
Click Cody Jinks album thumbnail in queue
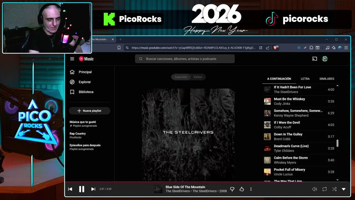coord(267,101)
